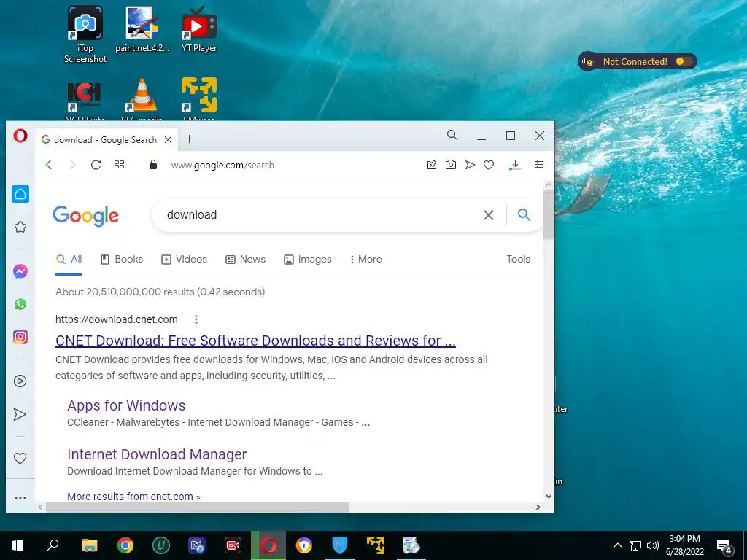Go back using the browser back arrow
The width and height of the screenshot is (747, 560).
tap(49, 165)
